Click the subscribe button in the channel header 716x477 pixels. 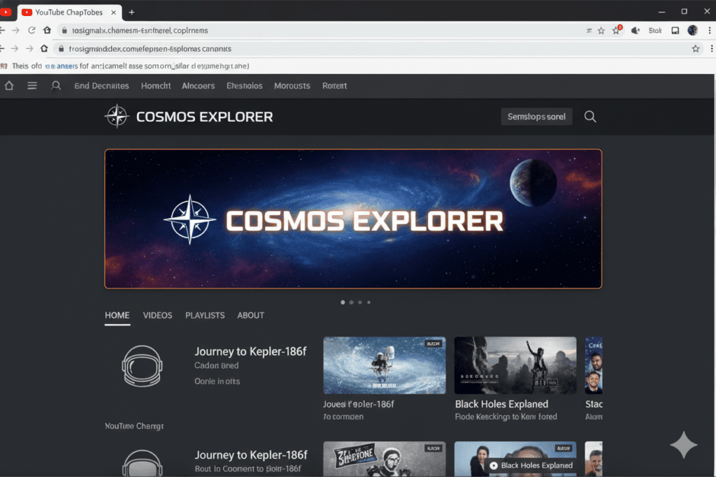(536, 116)
